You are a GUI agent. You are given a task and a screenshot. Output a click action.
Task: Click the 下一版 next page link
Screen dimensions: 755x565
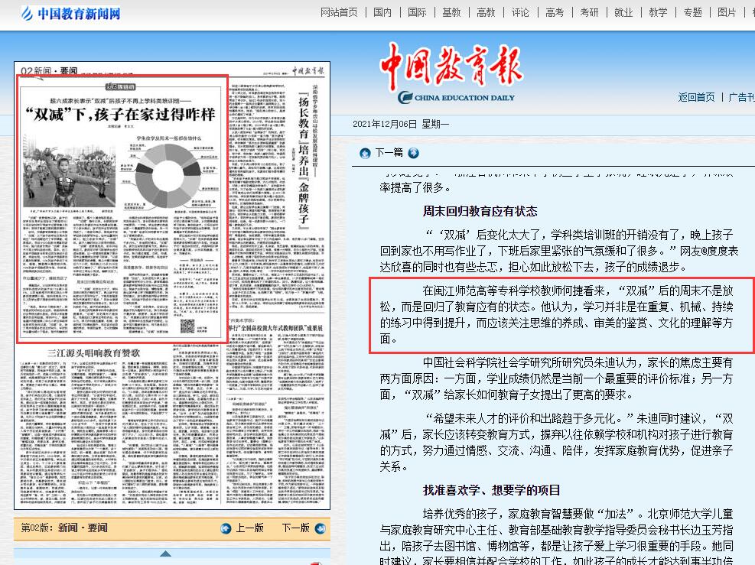click(x=295, y=528)
